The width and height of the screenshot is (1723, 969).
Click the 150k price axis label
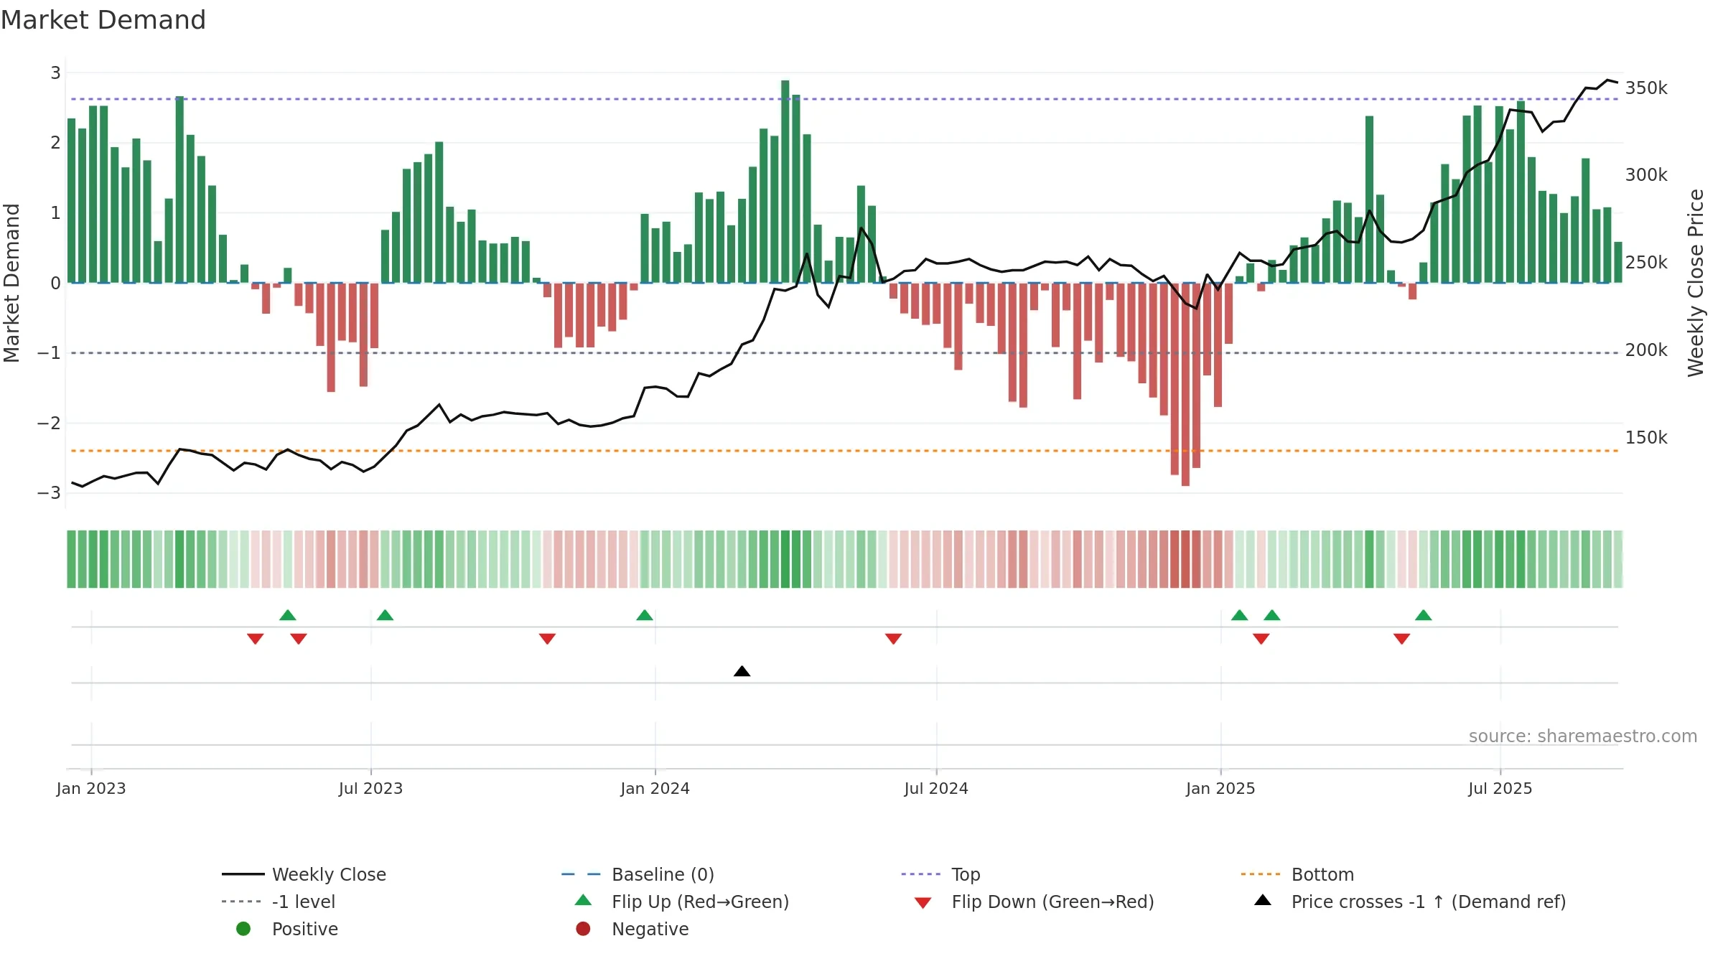click(1647, 438)
